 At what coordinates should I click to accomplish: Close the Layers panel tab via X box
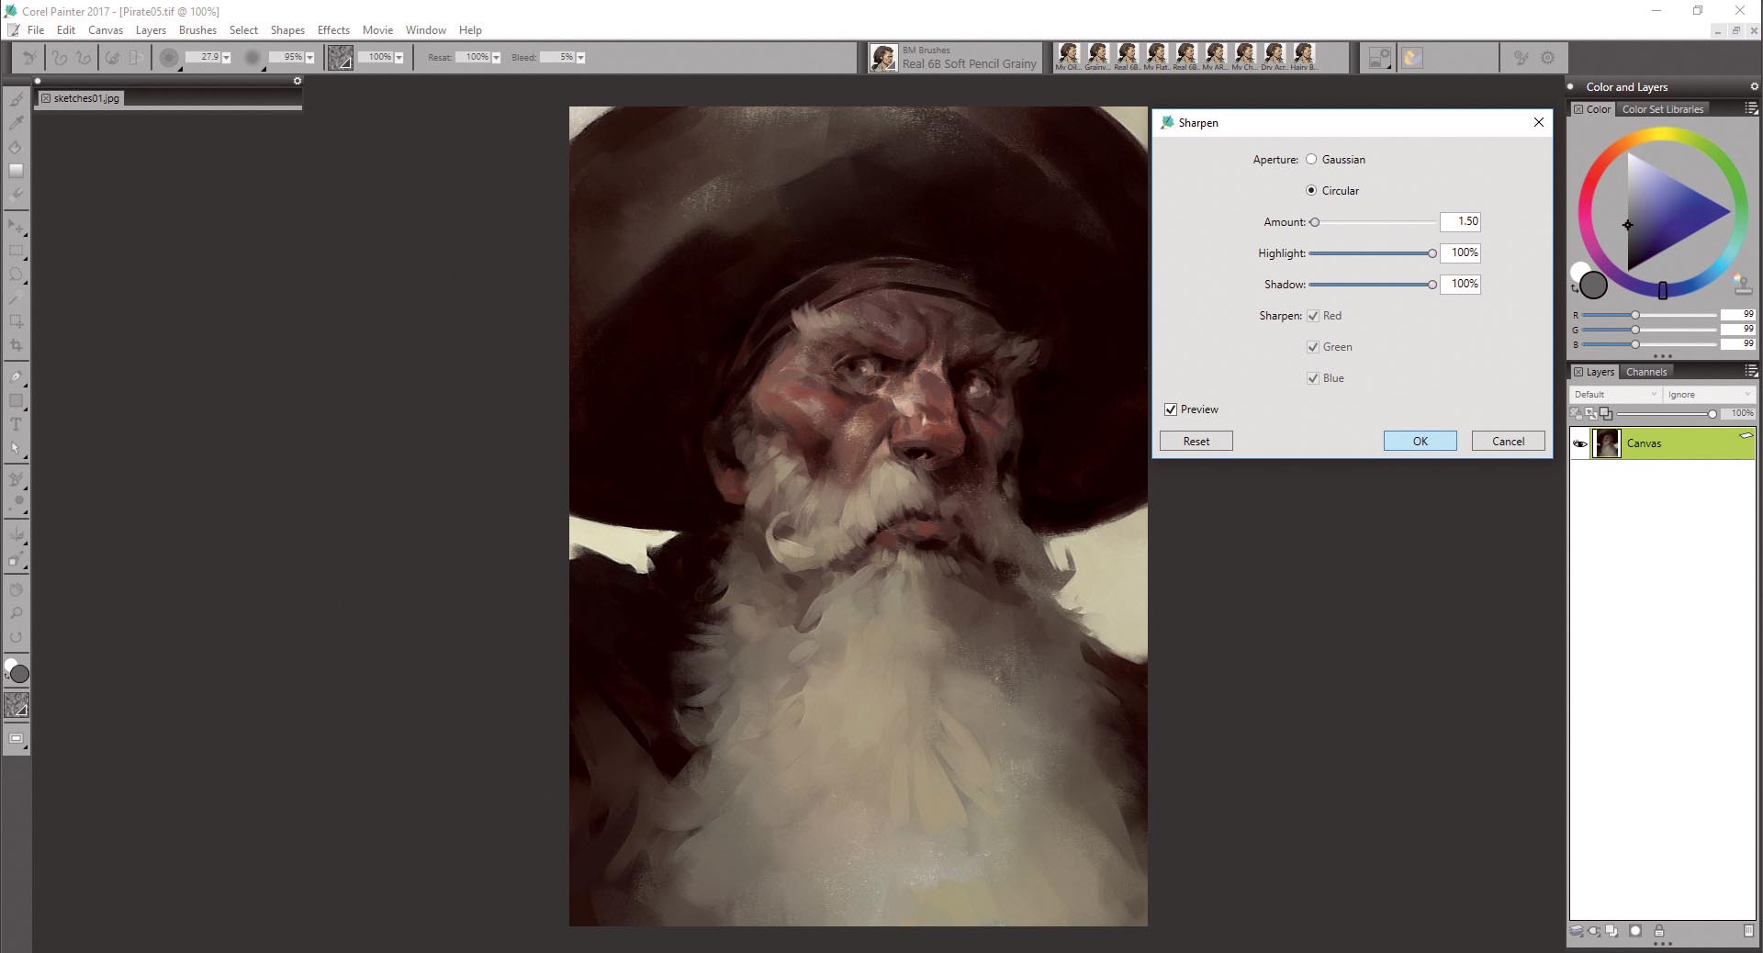coord(1578,372)
